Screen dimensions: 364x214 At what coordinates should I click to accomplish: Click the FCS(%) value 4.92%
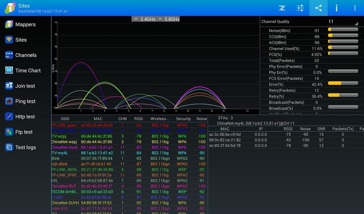[x=317, y=55]
